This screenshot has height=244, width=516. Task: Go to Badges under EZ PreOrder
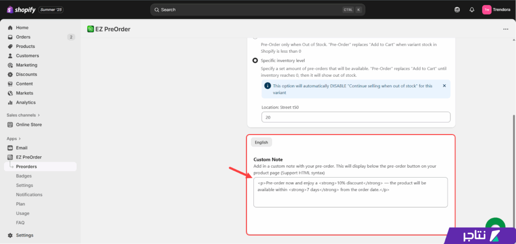pyautogui.click(x=24, y=176)
